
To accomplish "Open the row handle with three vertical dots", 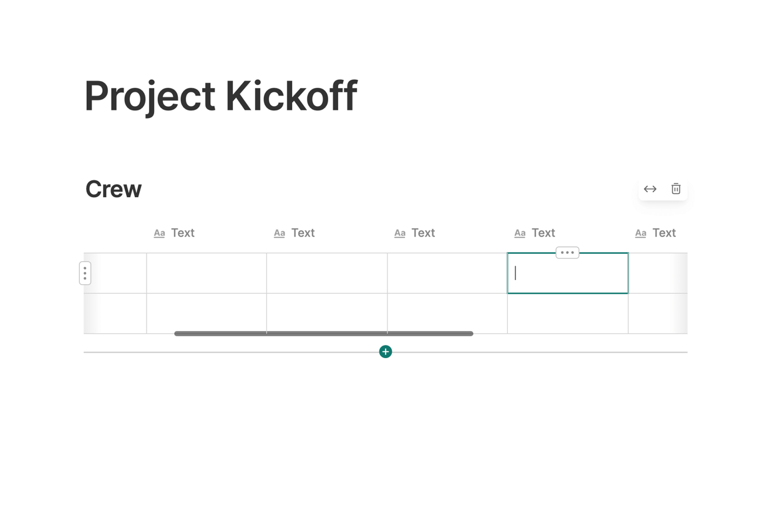I will 85,273.
